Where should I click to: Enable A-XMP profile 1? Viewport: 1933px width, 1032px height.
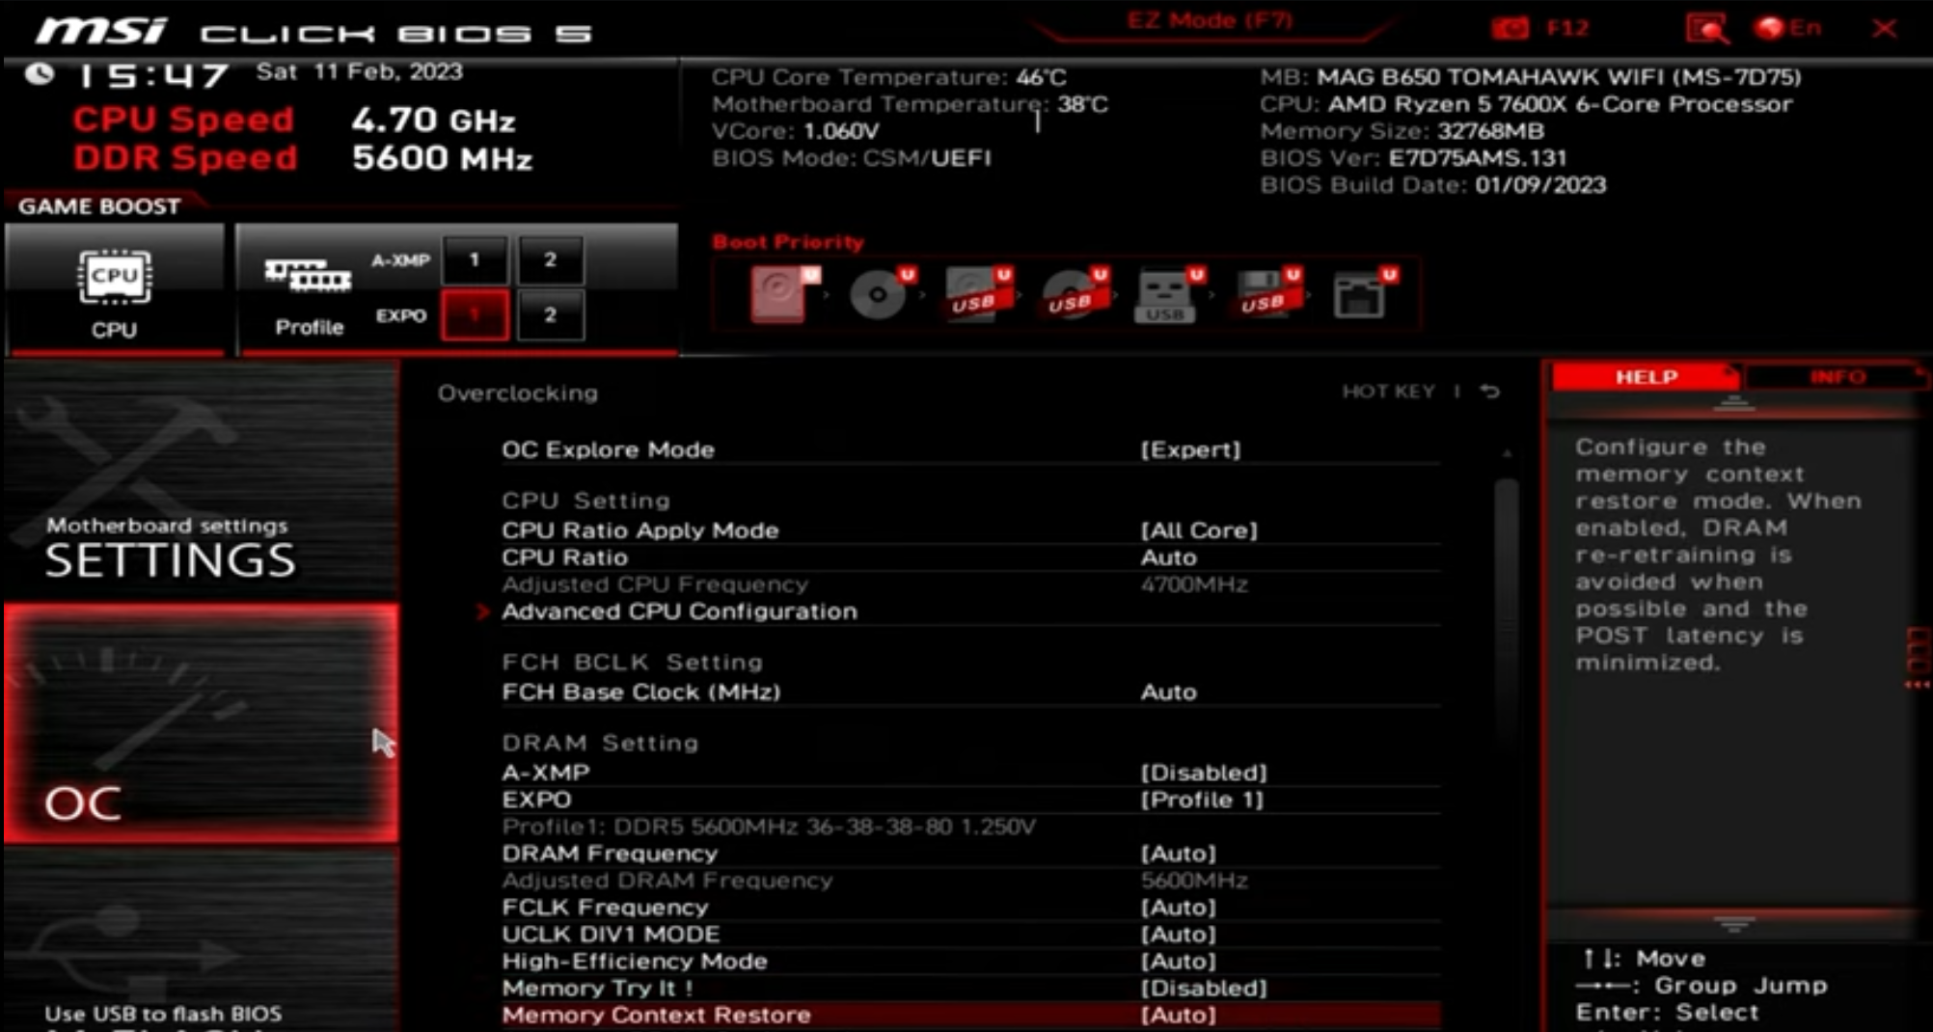pos(474,259)
